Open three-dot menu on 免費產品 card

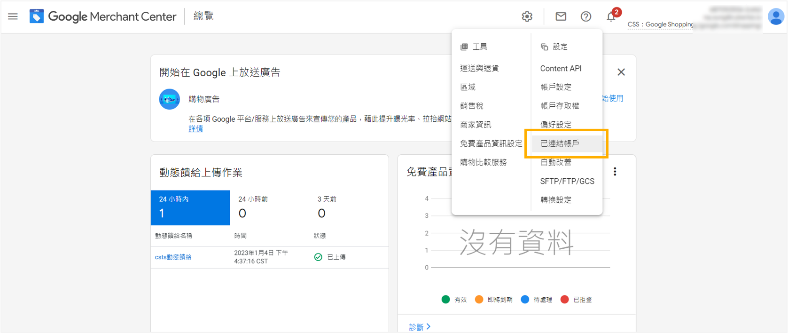tap(615, 172)
